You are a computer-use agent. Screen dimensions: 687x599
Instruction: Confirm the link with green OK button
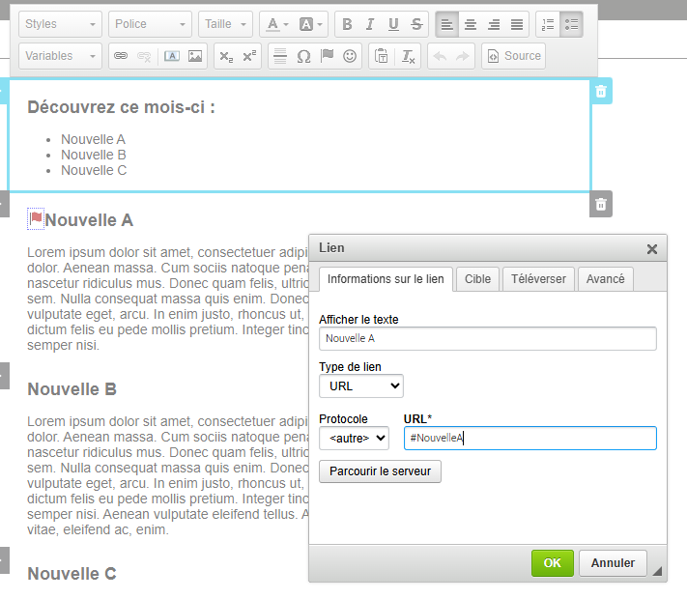pyautogui.click(x=552, y=563)
